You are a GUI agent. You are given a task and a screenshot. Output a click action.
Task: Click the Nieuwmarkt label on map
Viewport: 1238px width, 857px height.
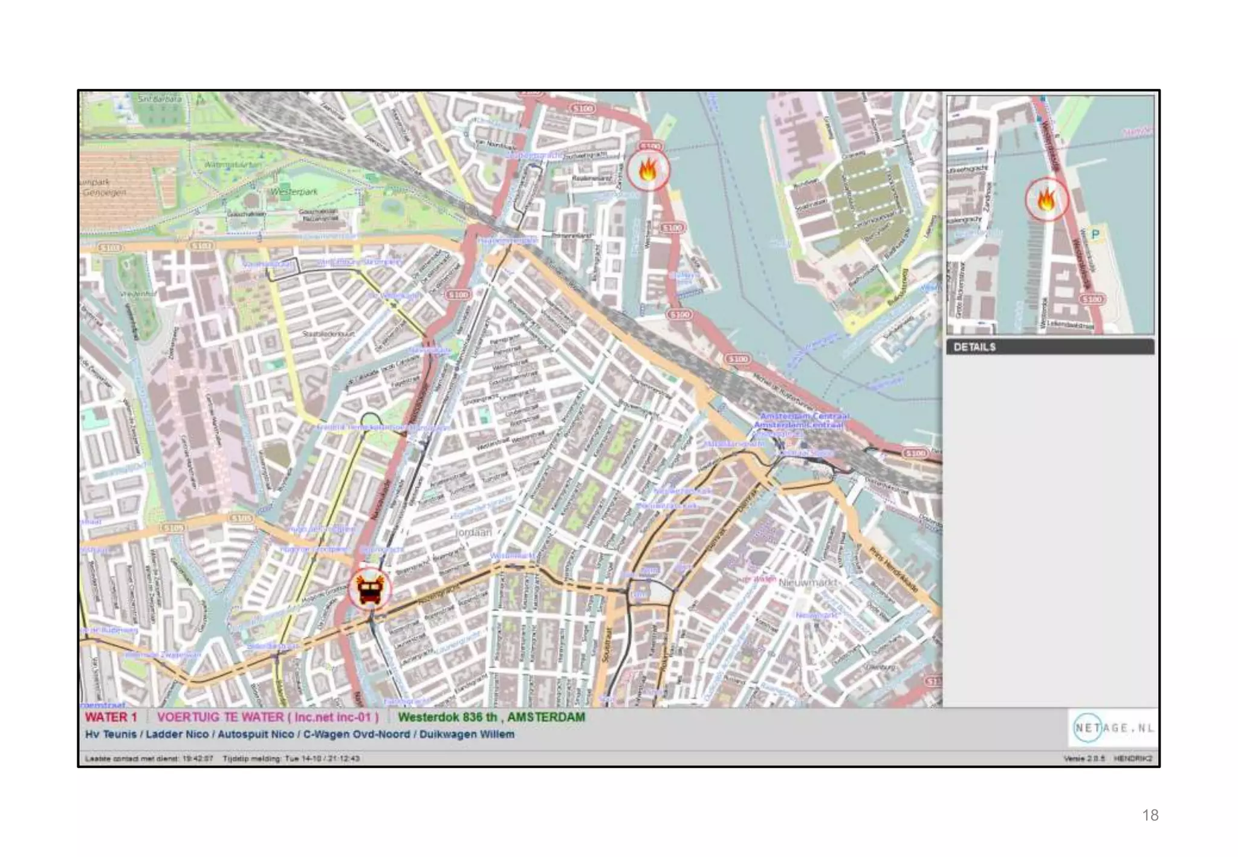coord(808,583)
